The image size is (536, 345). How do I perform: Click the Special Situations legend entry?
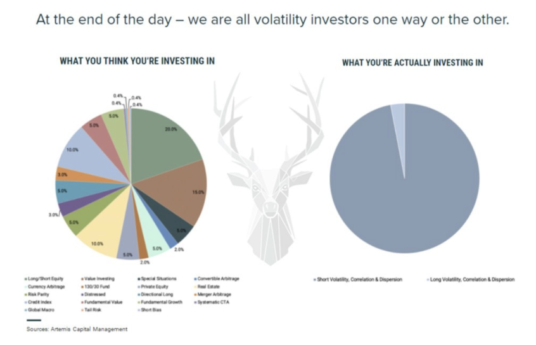[157, 279]
